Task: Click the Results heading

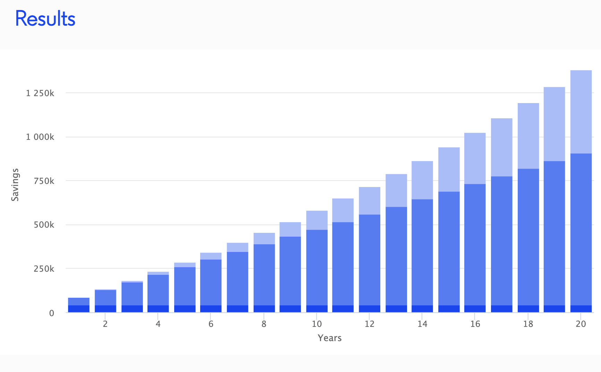Action: point(45,19)
